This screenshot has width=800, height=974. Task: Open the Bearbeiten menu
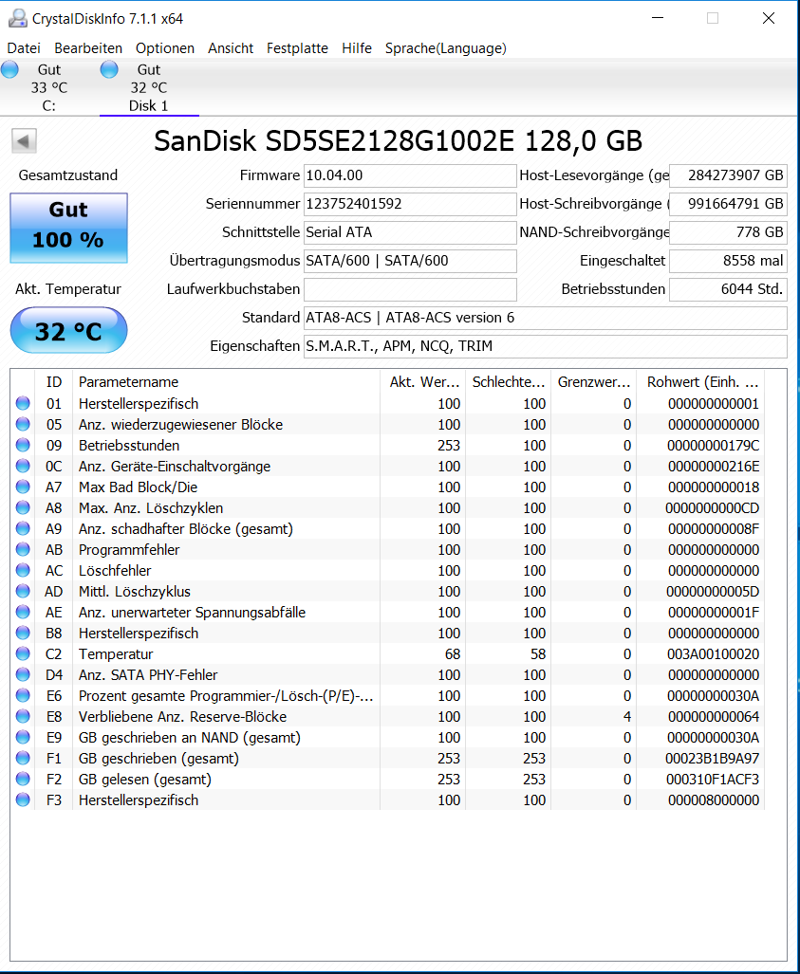point(88,48)
